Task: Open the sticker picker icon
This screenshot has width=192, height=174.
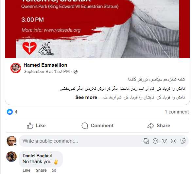Action: tap(183, 141)
